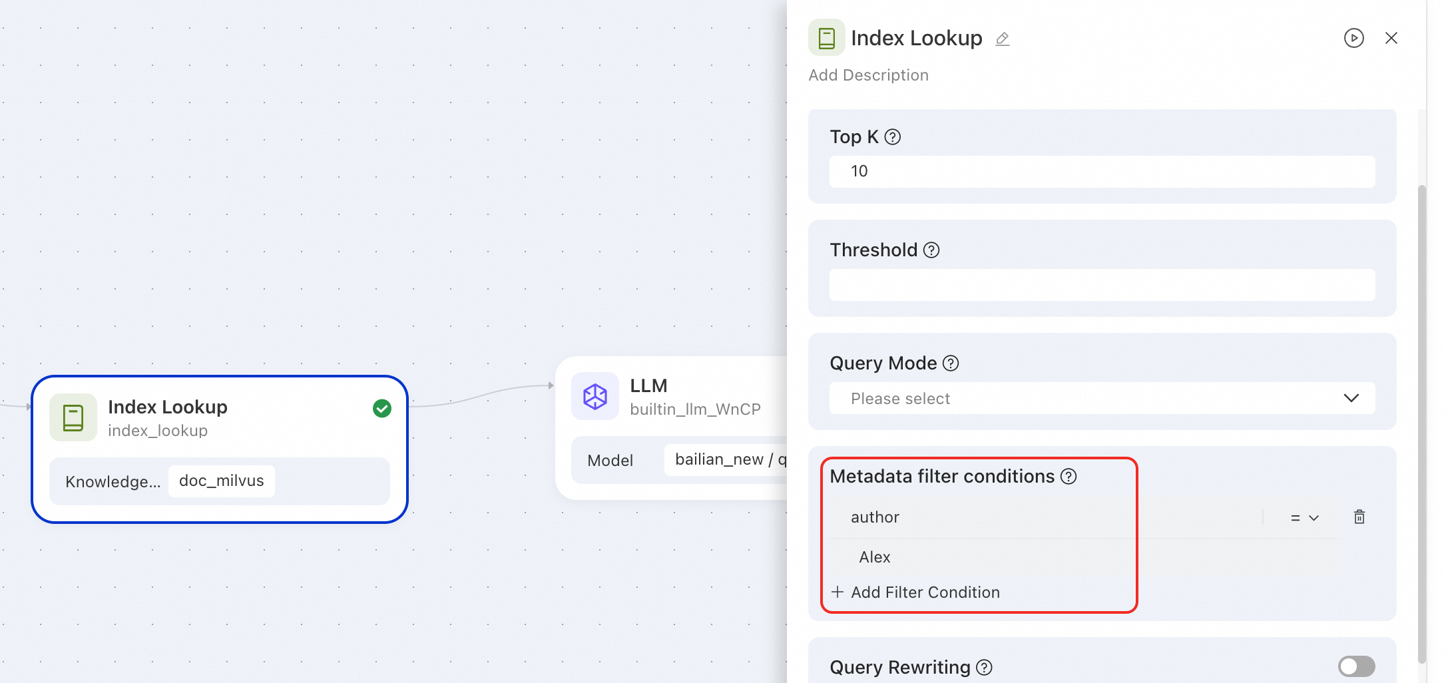
Task: Click the Index Lookup panel title
Action: [917, 38]
